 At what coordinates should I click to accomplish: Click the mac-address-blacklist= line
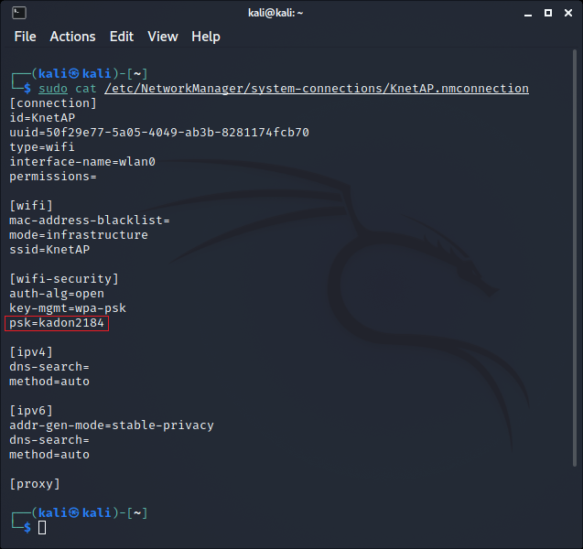(x=90, y=220)
